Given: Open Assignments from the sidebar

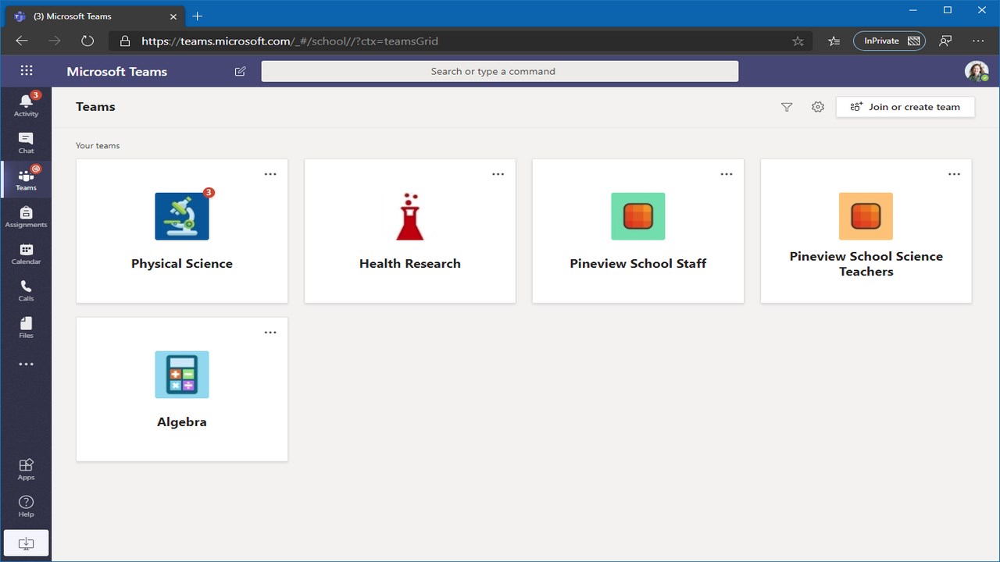Looking at the screenshot, I should click(x=26, y=216).
